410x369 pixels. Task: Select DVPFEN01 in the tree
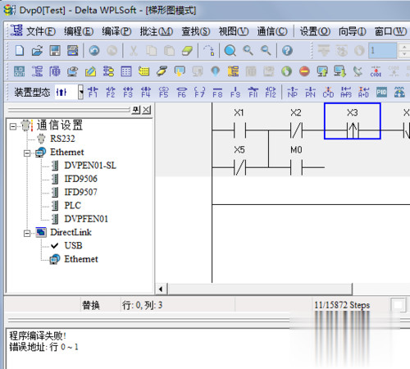86,219
